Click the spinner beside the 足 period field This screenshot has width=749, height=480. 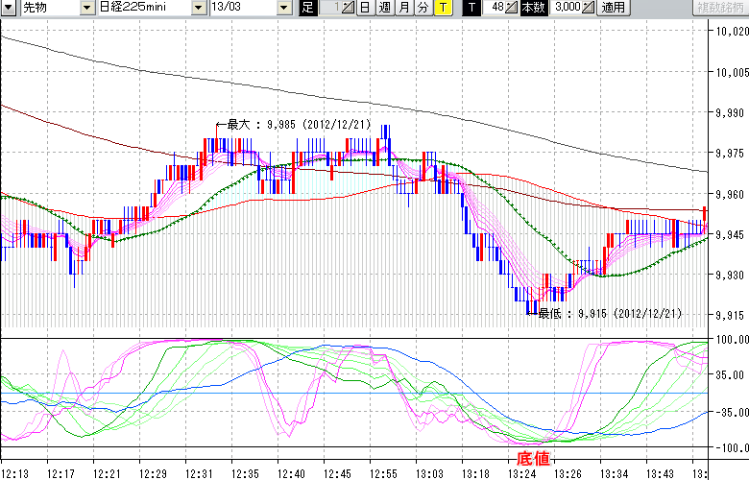[x=348, y=8]
